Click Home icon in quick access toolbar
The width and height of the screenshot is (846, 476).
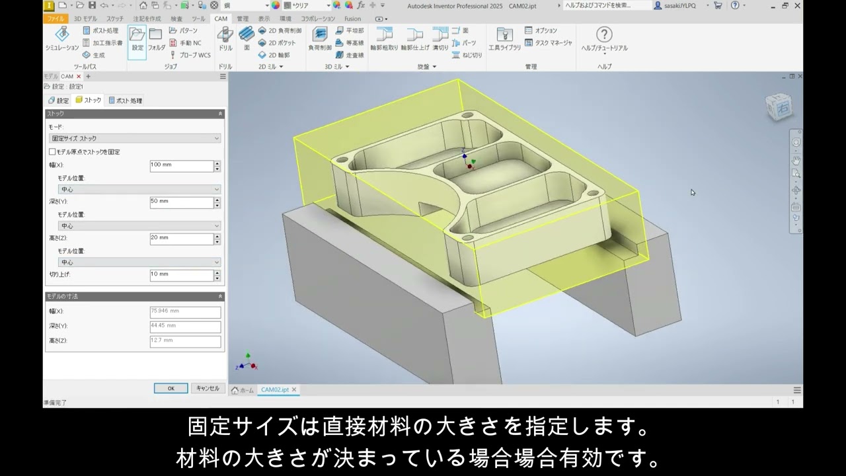tap(143, 5)
